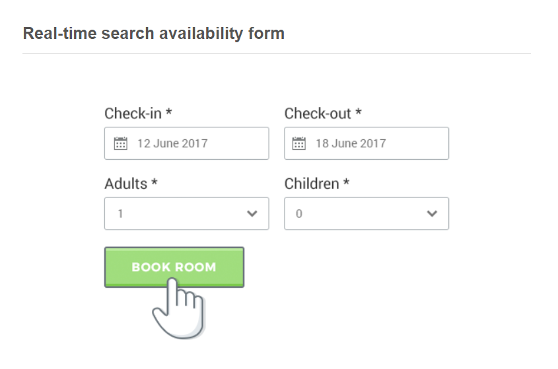The image size is (558, 369).
Task: Select the 12 June 2017 date text
Action: (172, 143)
